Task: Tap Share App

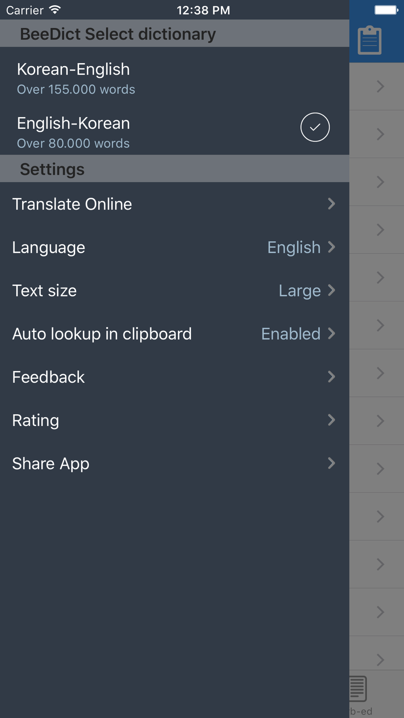Action: [x=175, y=463]
